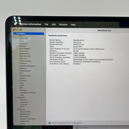This screenshot has height=129, width=129.
Task: Open the Help menu
Action: [73, 25]
